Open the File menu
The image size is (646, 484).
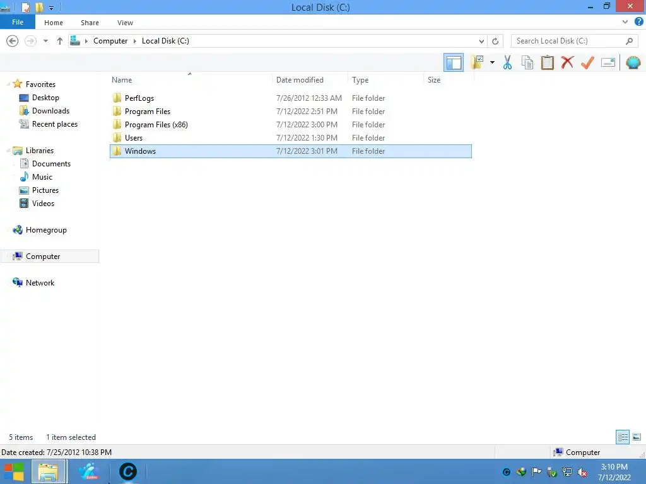pos(18,22)
